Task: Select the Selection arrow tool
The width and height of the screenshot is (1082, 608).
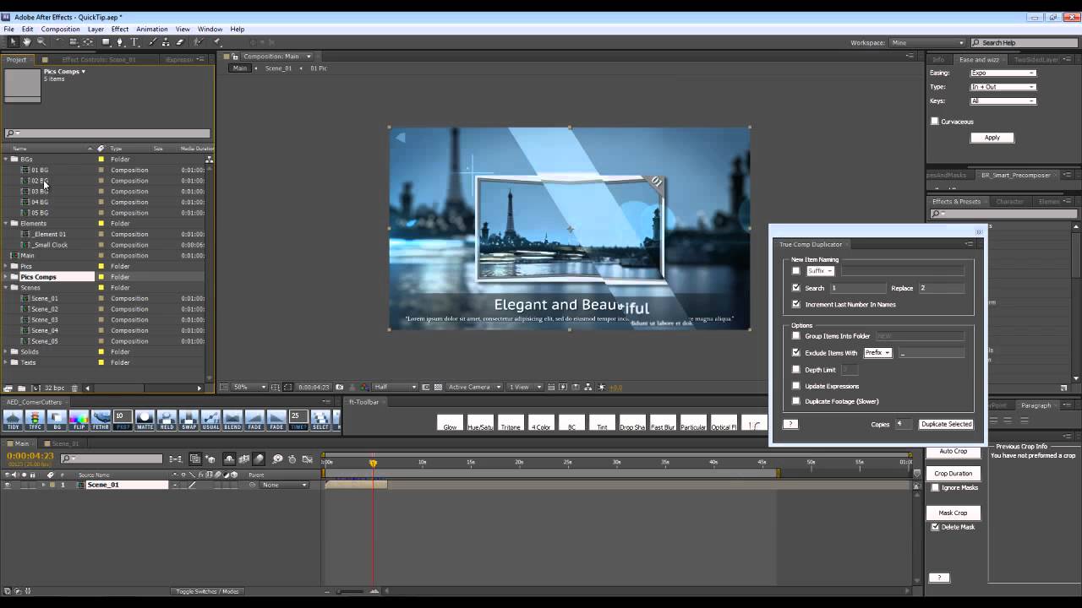Action: click(x=14, y=42)
